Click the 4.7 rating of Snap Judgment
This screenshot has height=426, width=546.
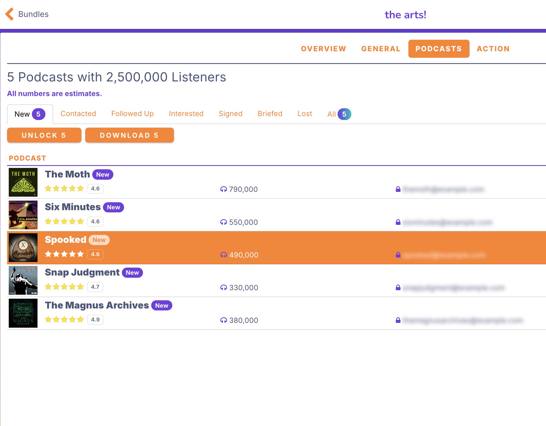click(x=95, y=287)
